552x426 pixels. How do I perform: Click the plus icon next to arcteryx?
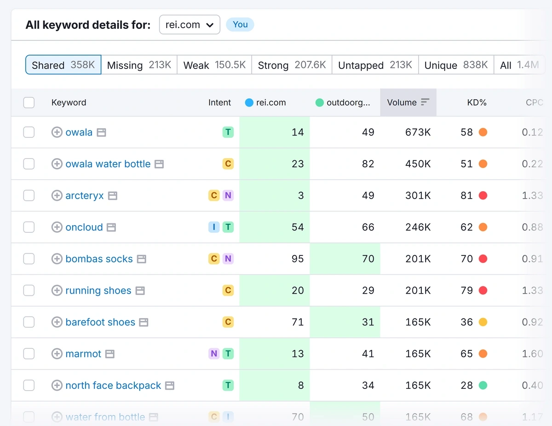(x=57, y=196)
